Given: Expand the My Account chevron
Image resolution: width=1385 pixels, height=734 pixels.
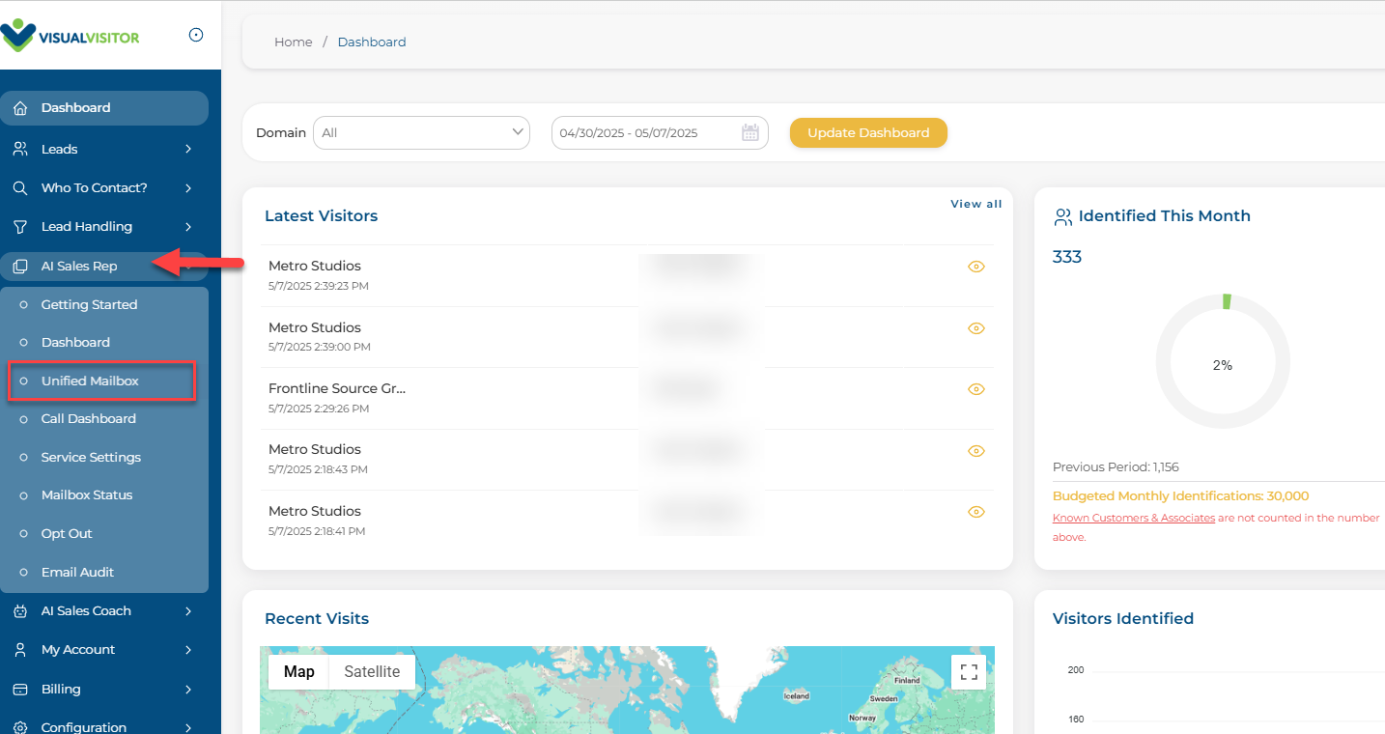Looking at the screenshot, I should (188, 650).
